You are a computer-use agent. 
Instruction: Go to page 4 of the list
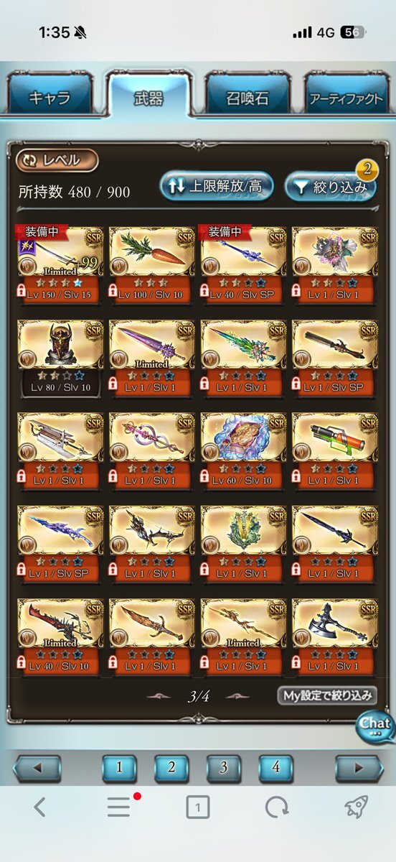(276, 767)
